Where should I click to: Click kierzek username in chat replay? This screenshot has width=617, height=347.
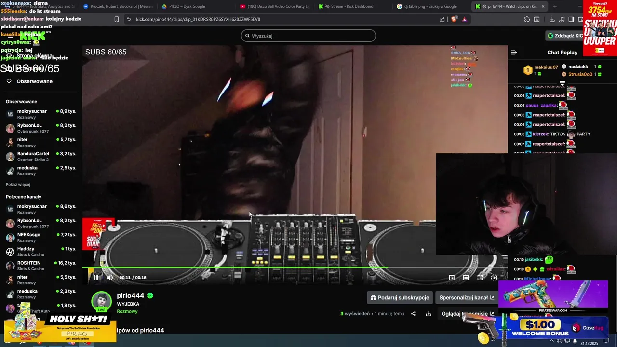pyautogui.click(x=540, y=134)
